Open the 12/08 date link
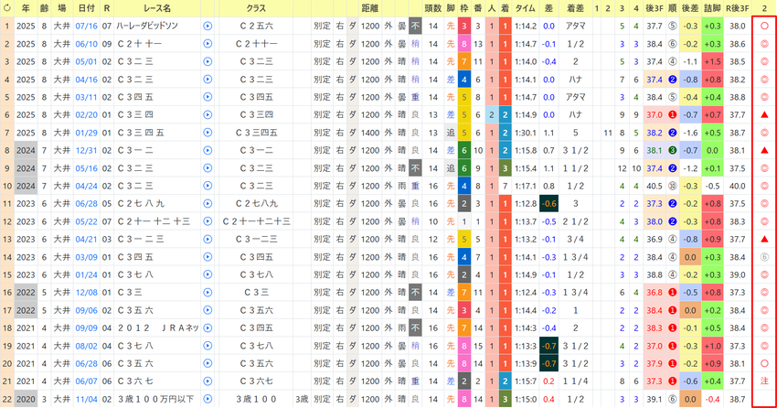This screenshot has height=408, width=777. click(x=86, y=293)
